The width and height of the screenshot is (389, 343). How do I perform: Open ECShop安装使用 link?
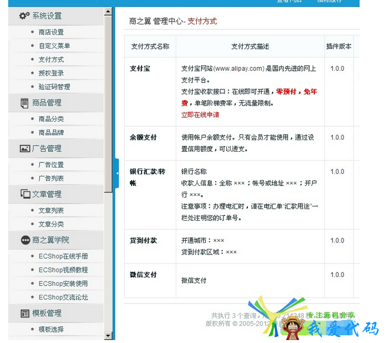63,284
